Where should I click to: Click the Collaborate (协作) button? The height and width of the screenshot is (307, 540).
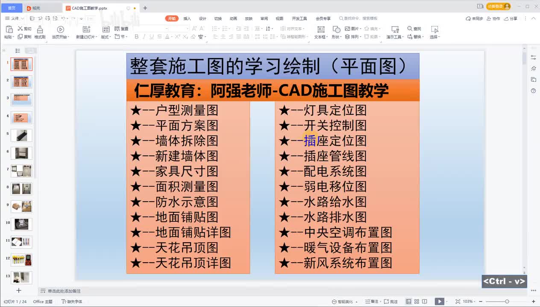pos(493,18)
